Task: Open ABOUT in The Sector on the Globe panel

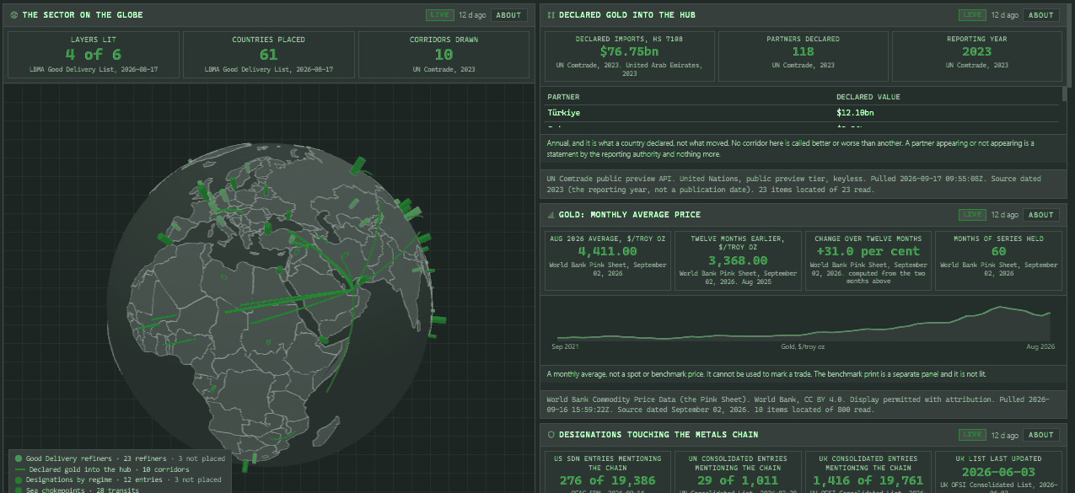Action: click(508, 15)
